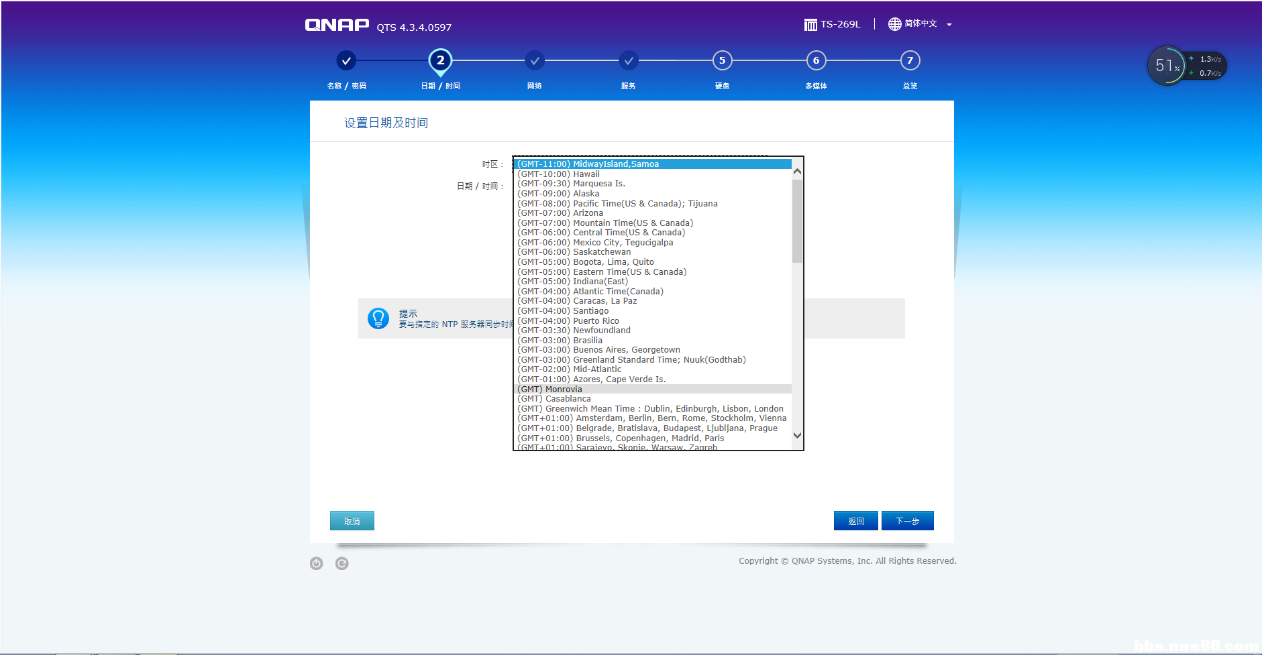
Task: Choose Pacific Time (US & Canada); Tijuana
Action: (617, 204)
